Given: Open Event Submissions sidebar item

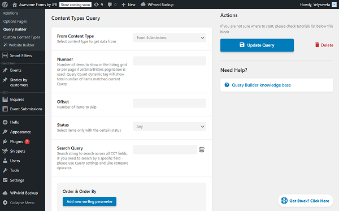Looking at the screenshot, I should [x=26, y=109].
